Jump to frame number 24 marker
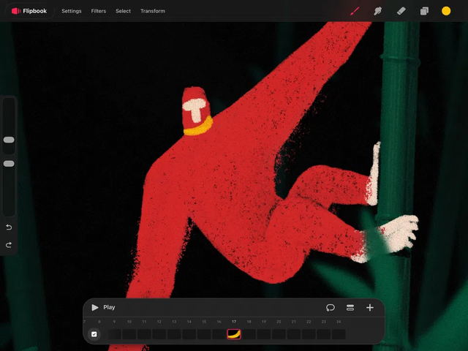The image size is (468, 351). pos(339,322)
